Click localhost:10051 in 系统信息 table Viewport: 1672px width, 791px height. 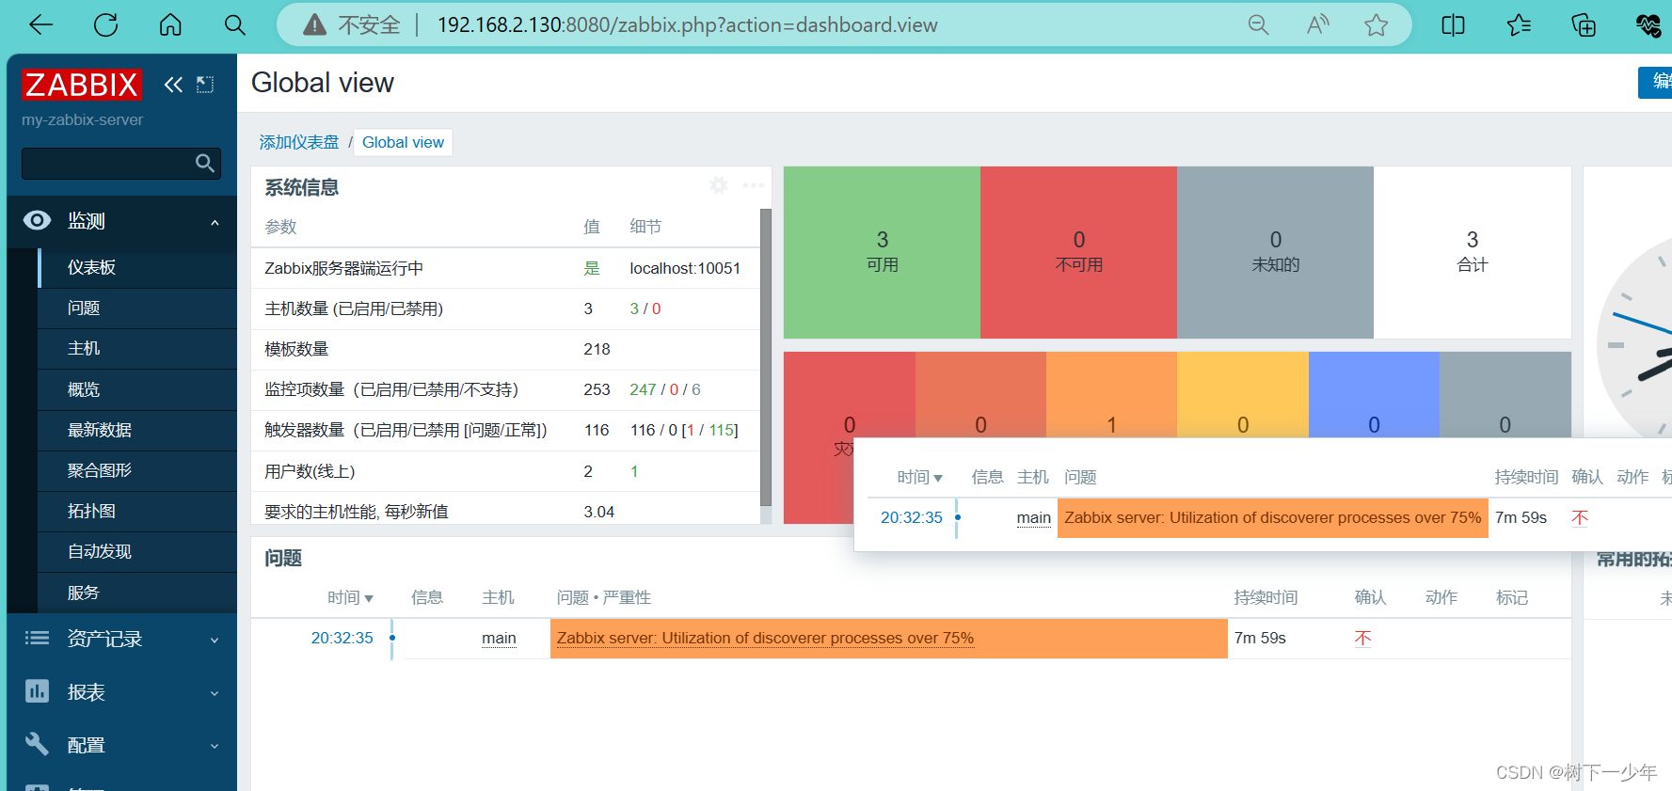pos(685,268)
